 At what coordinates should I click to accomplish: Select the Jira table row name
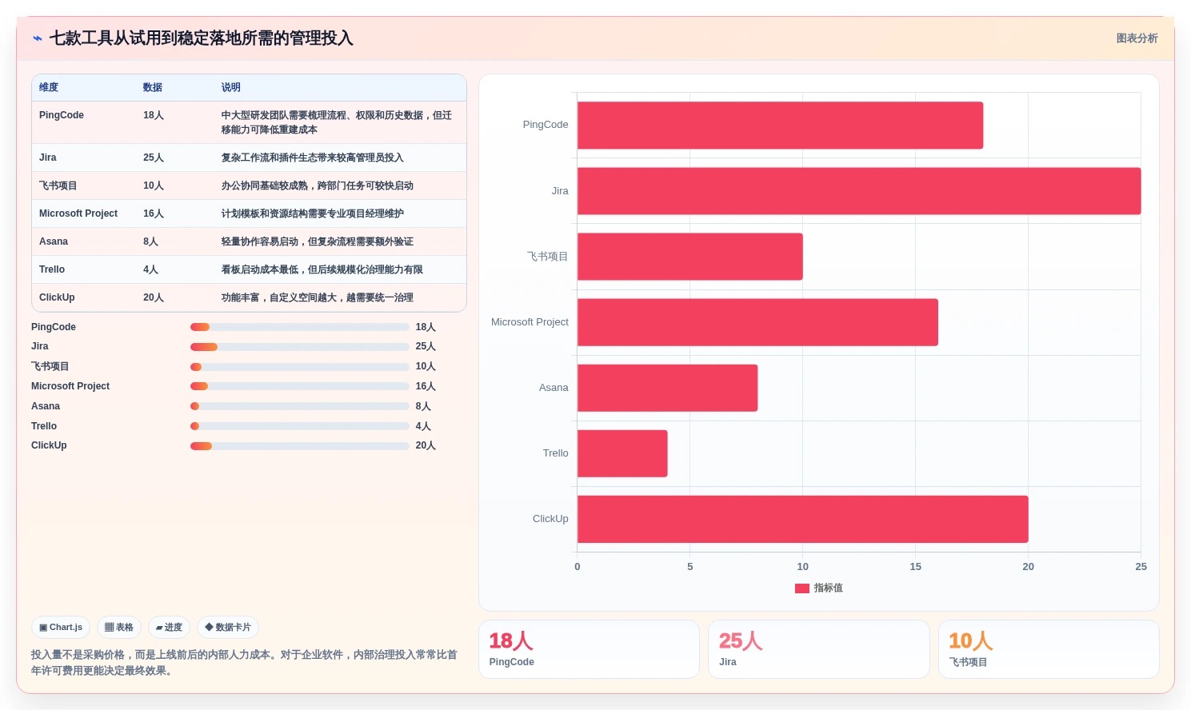click(x=48, y=158)
